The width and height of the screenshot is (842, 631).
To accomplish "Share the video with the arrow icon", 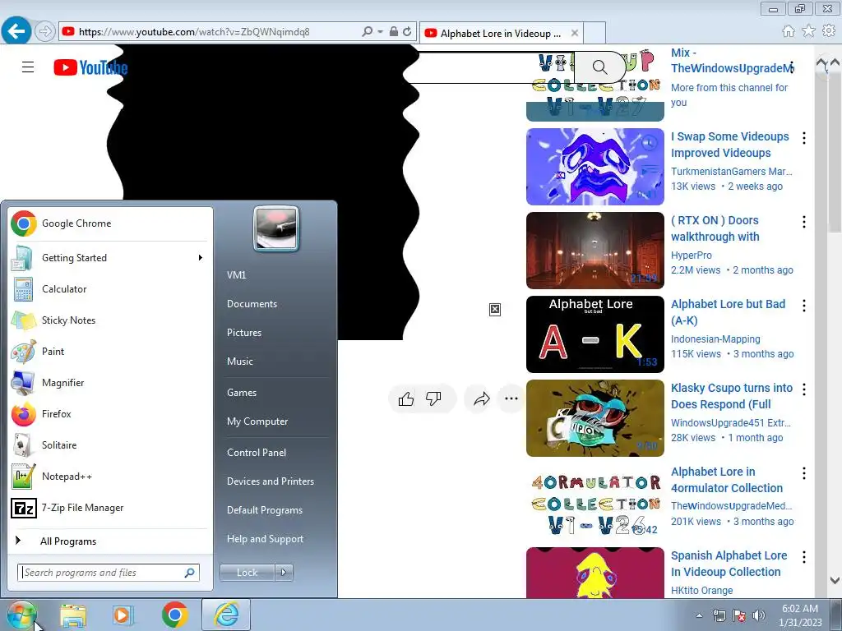I will (x=482, y=398).
